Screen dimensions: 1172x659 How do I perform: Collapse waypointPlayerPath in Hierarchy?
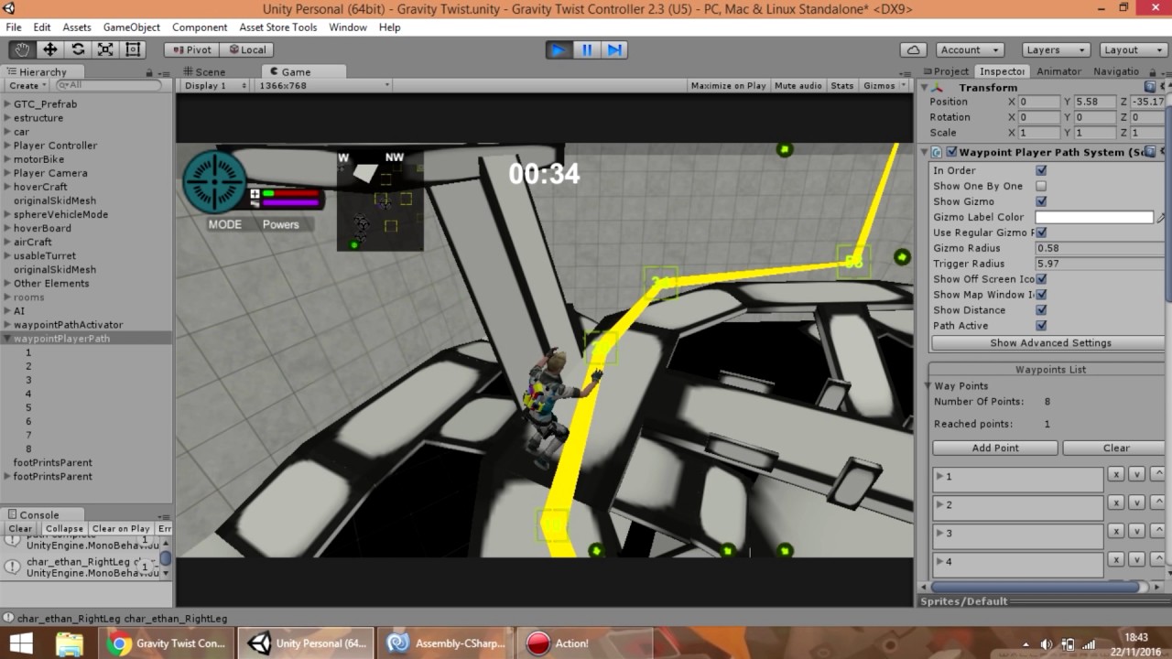click(x=7, y=339)
